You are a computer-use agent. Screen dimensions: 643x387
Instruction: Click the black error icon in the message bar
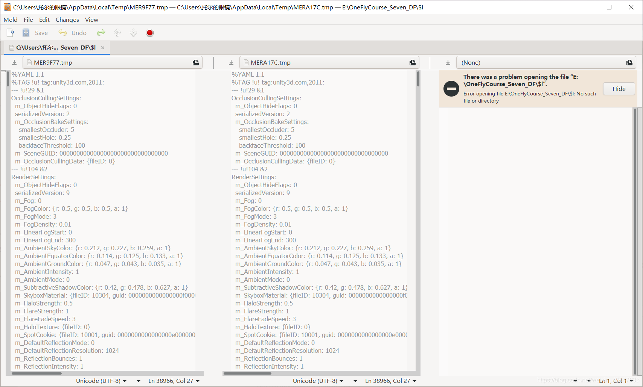(x=451, y=89)
